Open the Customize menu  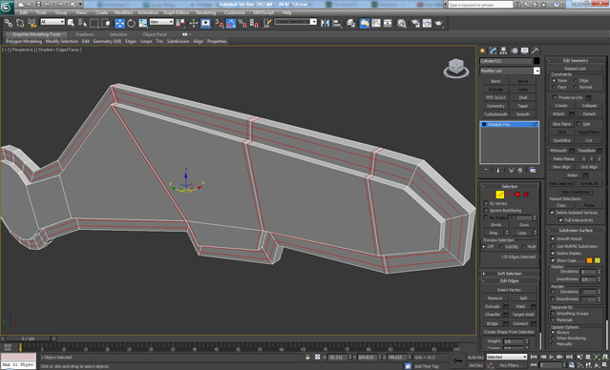click(234, 12)
